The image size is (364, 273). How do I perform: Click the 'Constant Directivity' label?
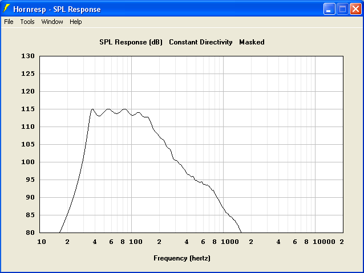click(x=201, y=42)
